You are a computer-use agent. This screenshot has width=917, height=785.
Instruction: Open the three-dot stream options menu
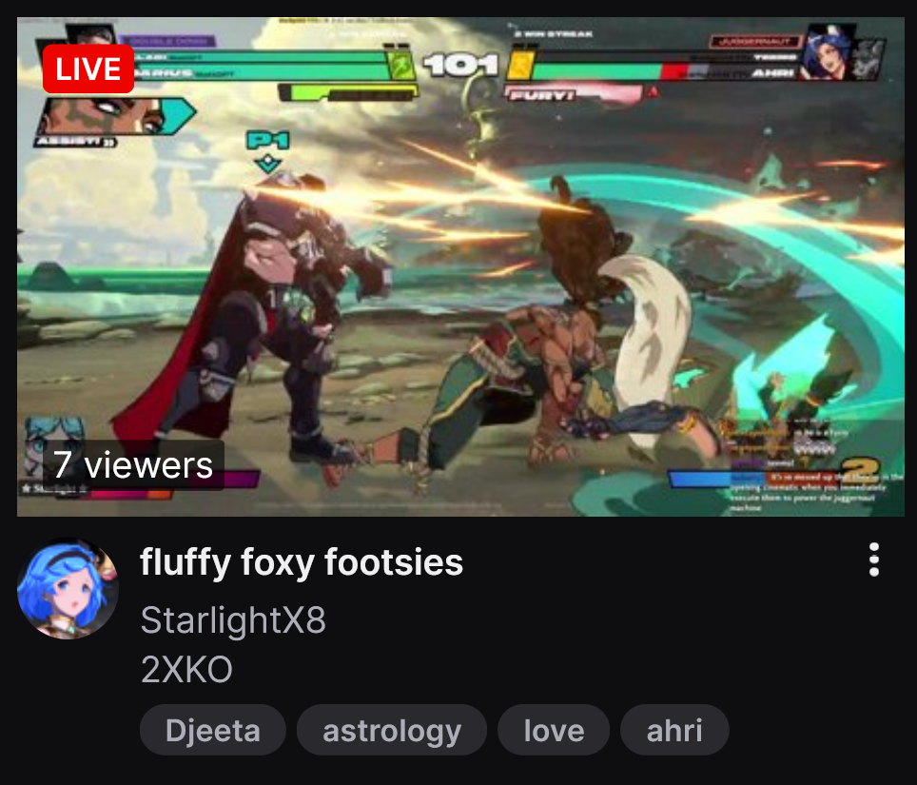click(874, 559)
